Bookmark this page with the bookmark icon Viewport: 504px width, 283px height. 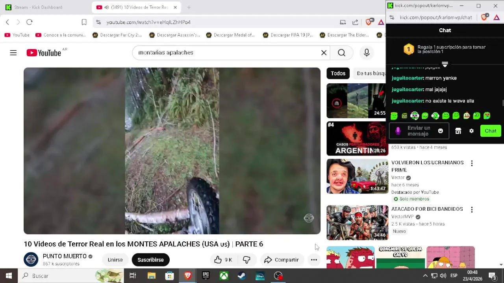tap(84, 22)
